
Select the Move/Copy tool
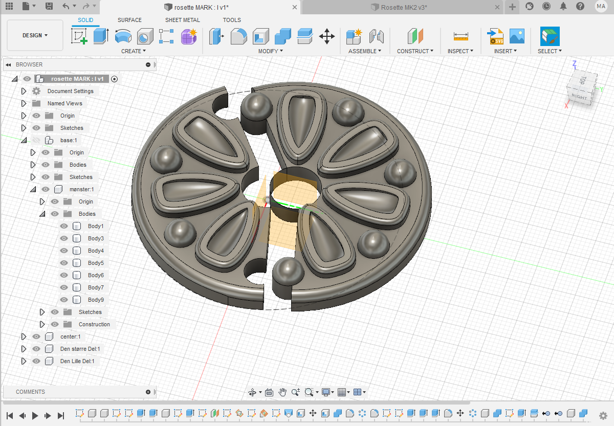pyautogui.click(x=327, y=36)
